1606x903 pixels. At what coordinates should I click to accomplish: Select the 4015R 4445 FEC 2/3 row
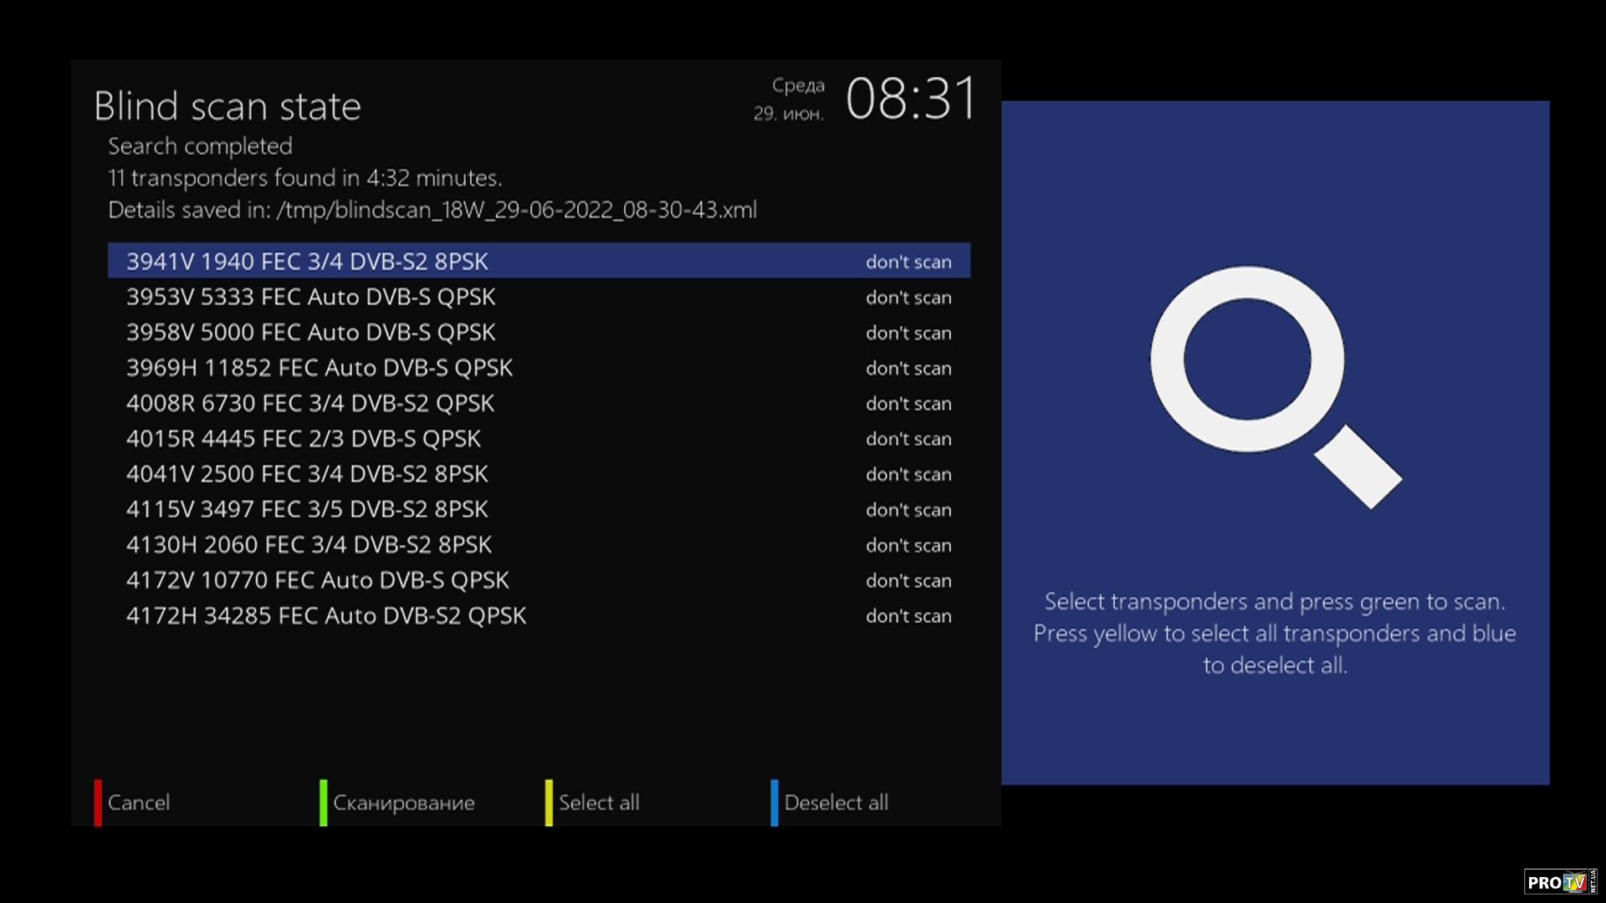click(539, 439)
